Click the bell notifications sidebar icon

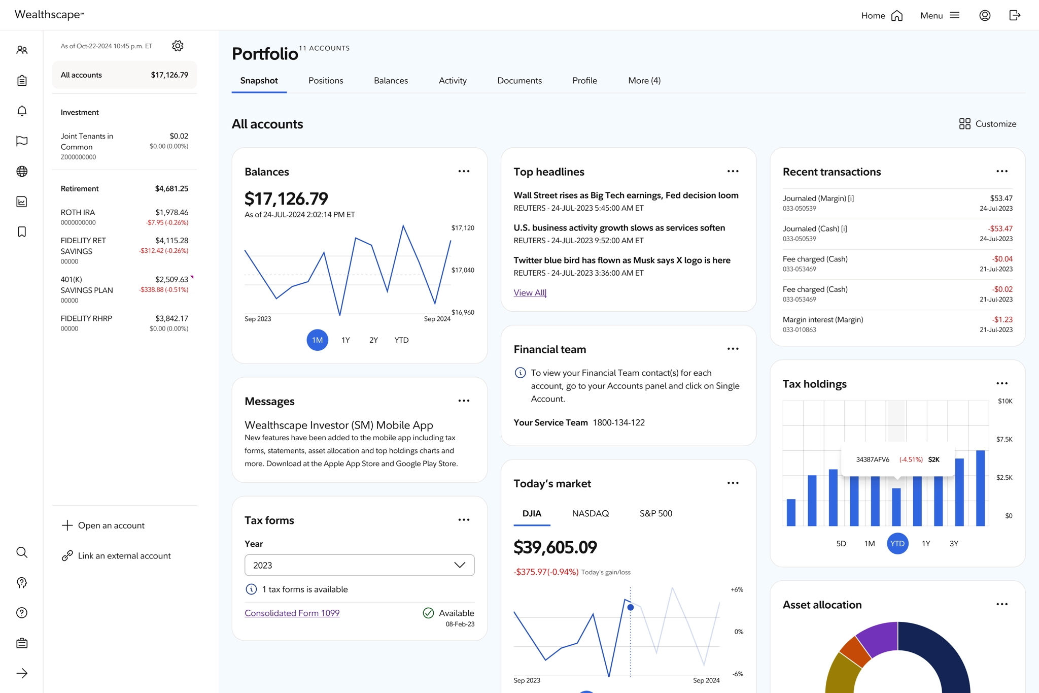pyautogui.click(x=22, y=111)
